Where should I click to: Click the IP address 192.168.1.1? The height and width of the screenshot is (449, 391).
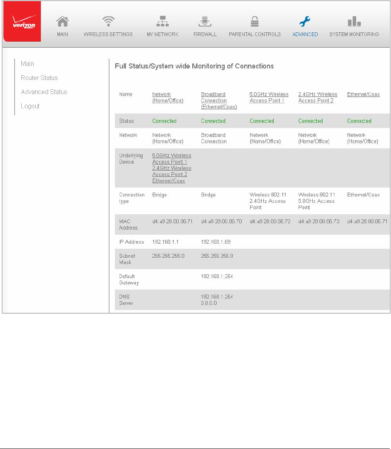tap(165, 242)
